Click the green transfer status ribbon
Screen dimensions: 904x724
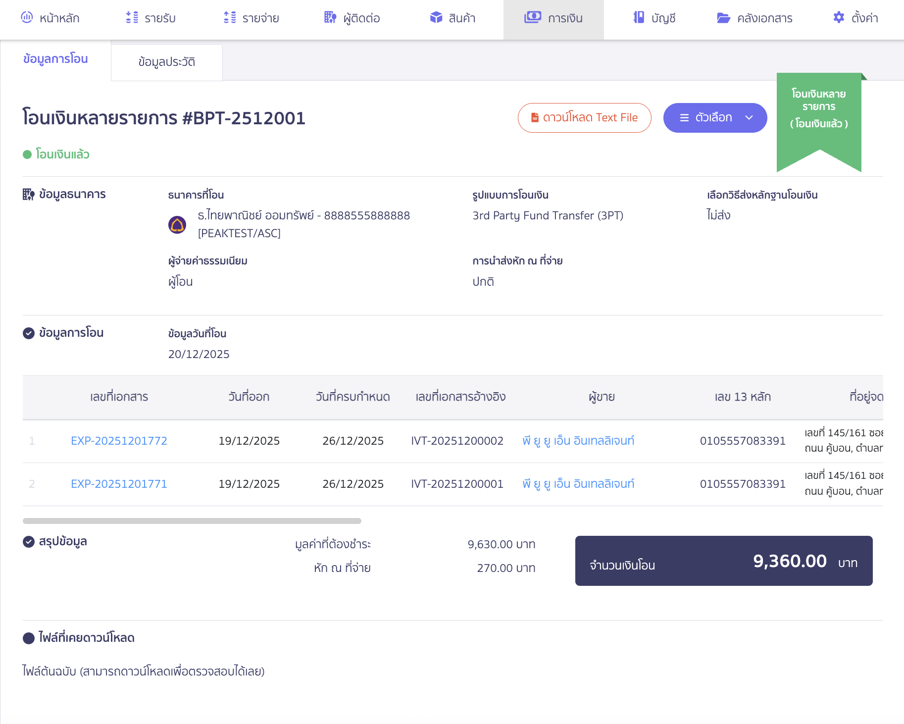(819, 114)
